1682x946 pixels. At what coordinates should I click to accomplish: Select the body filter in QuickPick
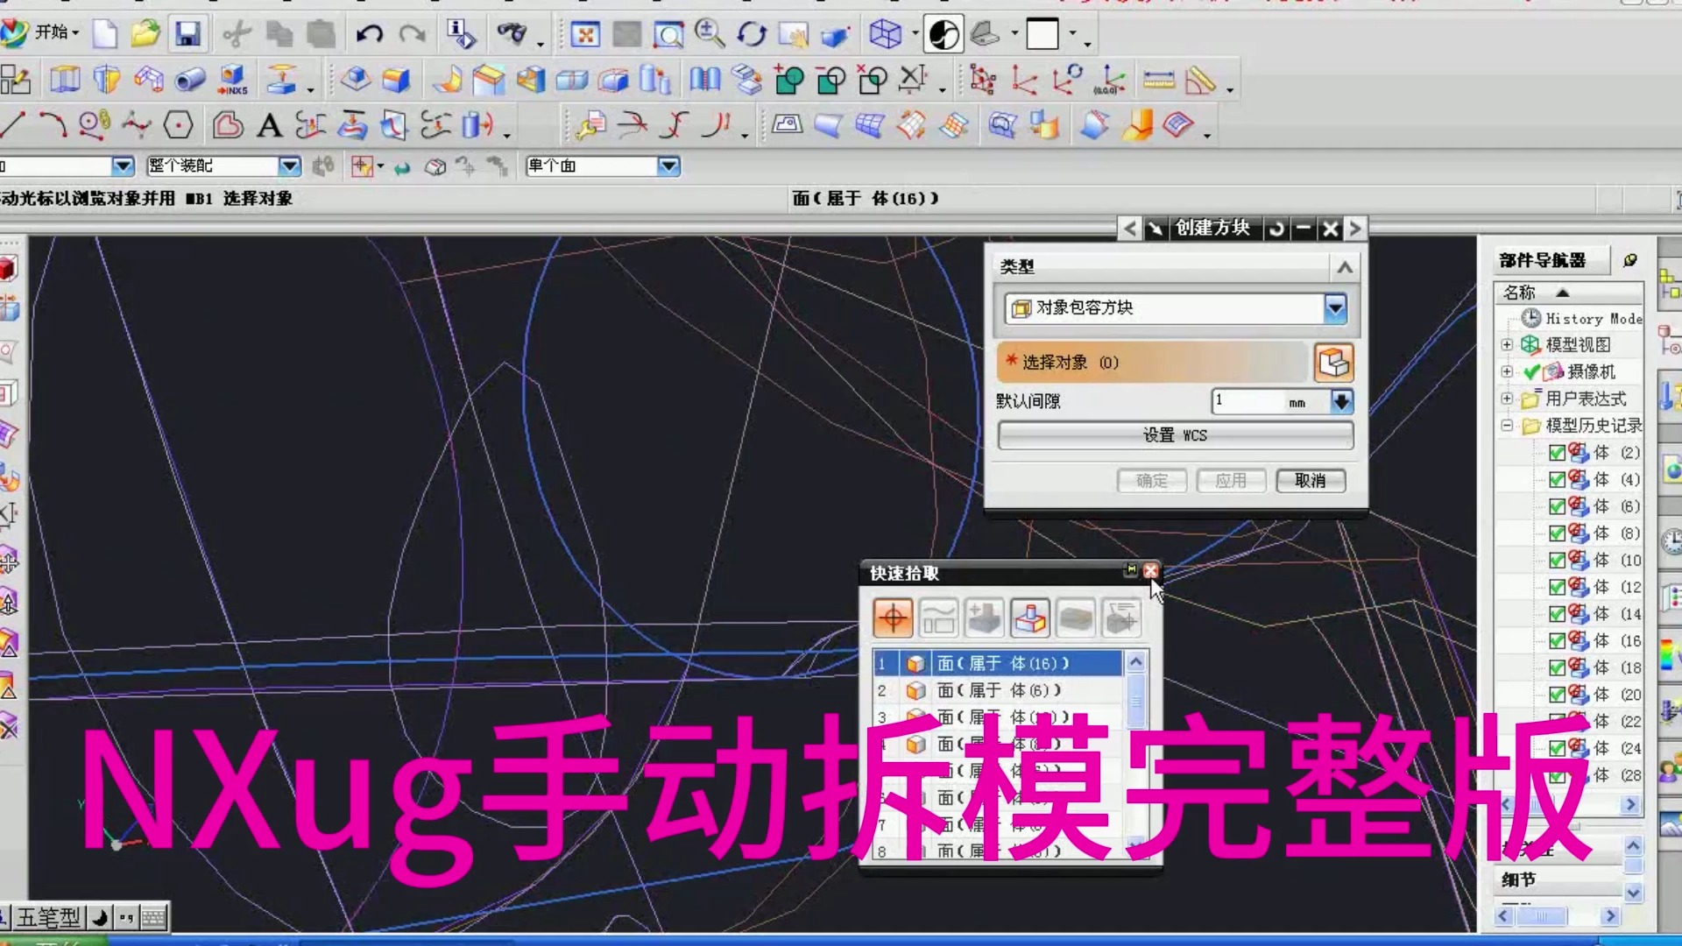click(x=1029, y=618)
